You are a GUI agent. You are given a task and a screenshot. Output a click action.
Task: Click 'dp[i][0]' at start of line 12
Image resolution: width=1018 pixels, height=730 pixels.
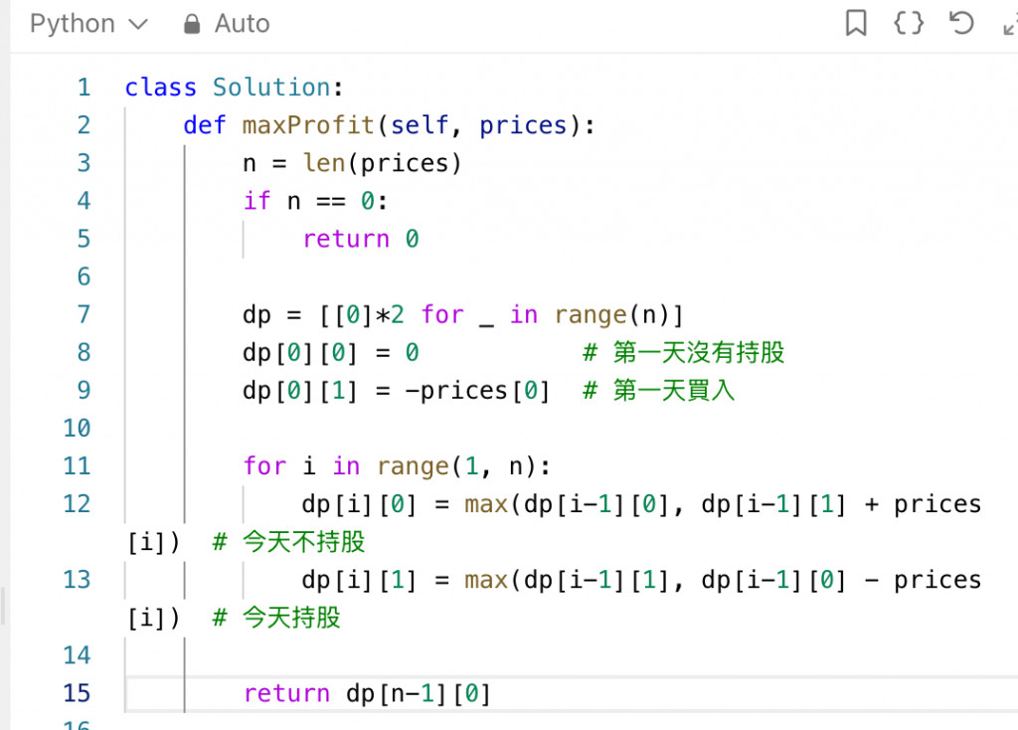coord(359,503)
